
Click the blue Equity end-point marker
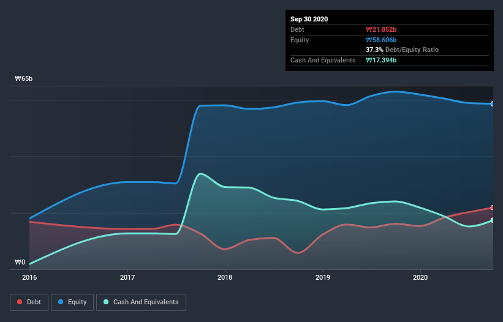coord(492,104)
